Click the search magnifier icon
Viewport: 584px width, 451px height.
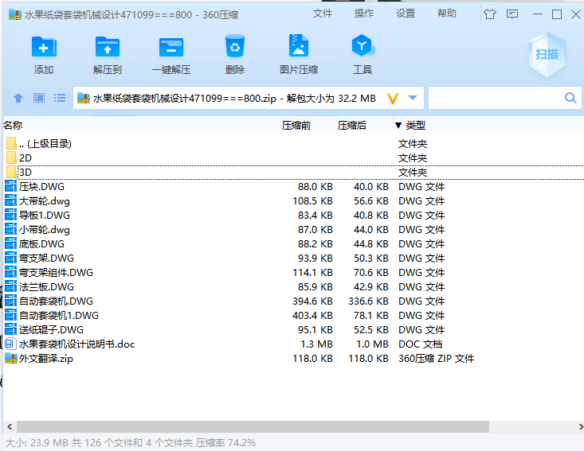coord(570,98)
